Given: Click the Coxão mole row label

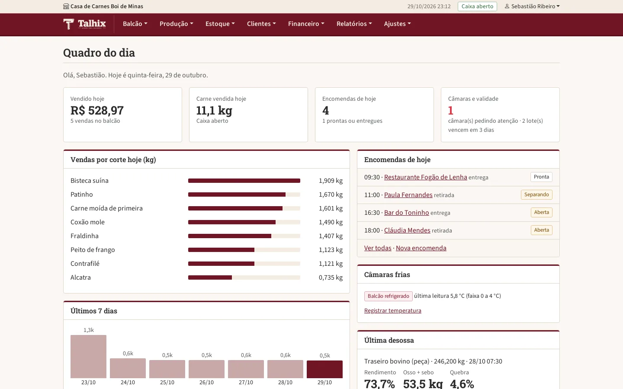Looking at the screenshot, I should [87, 222].
